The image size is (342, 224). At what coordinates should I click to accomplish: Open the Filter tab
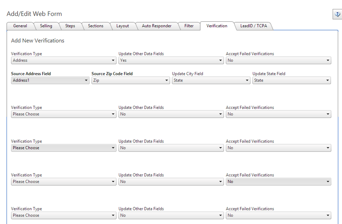(x=189, y=26)
